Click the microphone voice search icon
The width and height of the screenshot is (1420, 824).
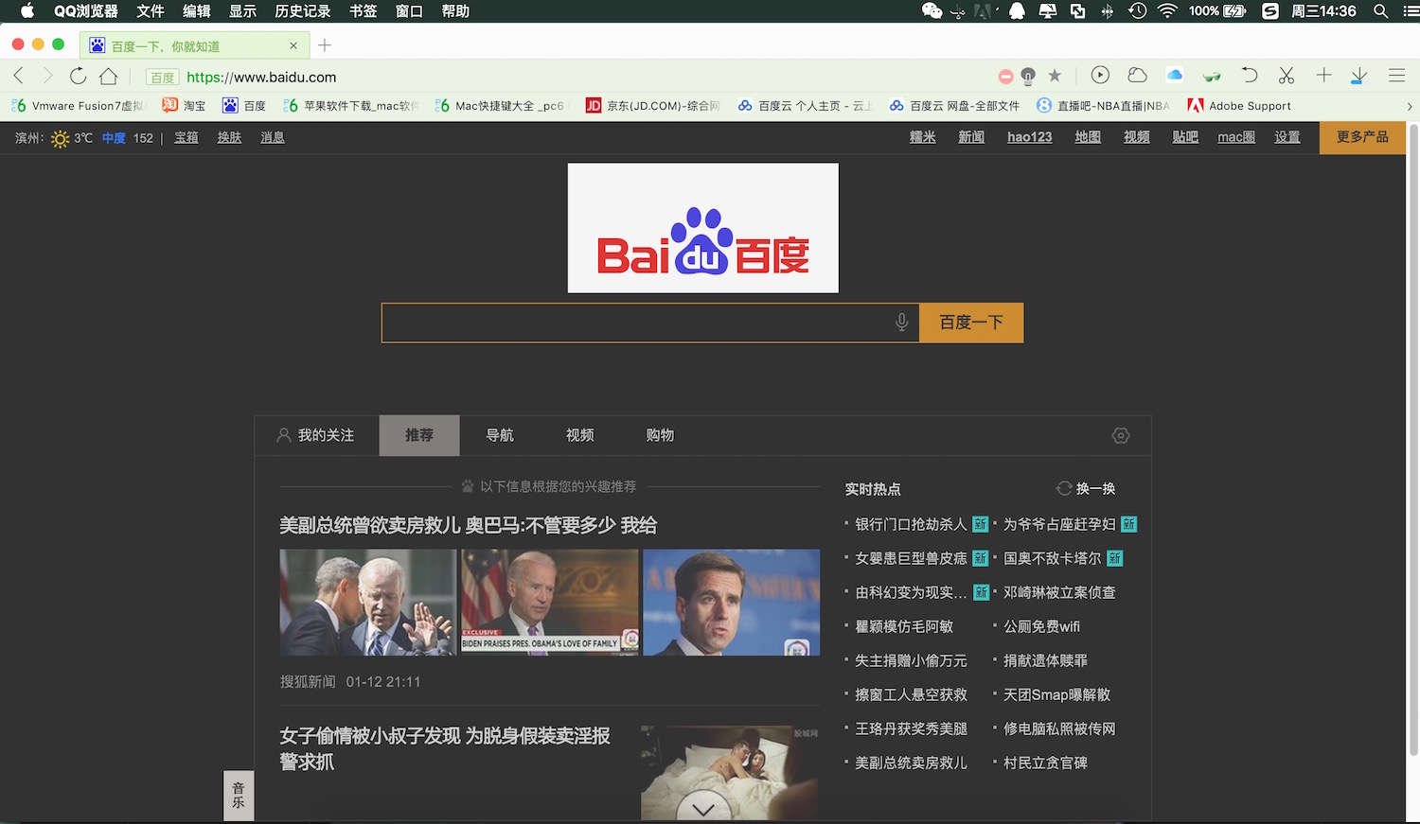pyautogui.click(x=902, y=323)
